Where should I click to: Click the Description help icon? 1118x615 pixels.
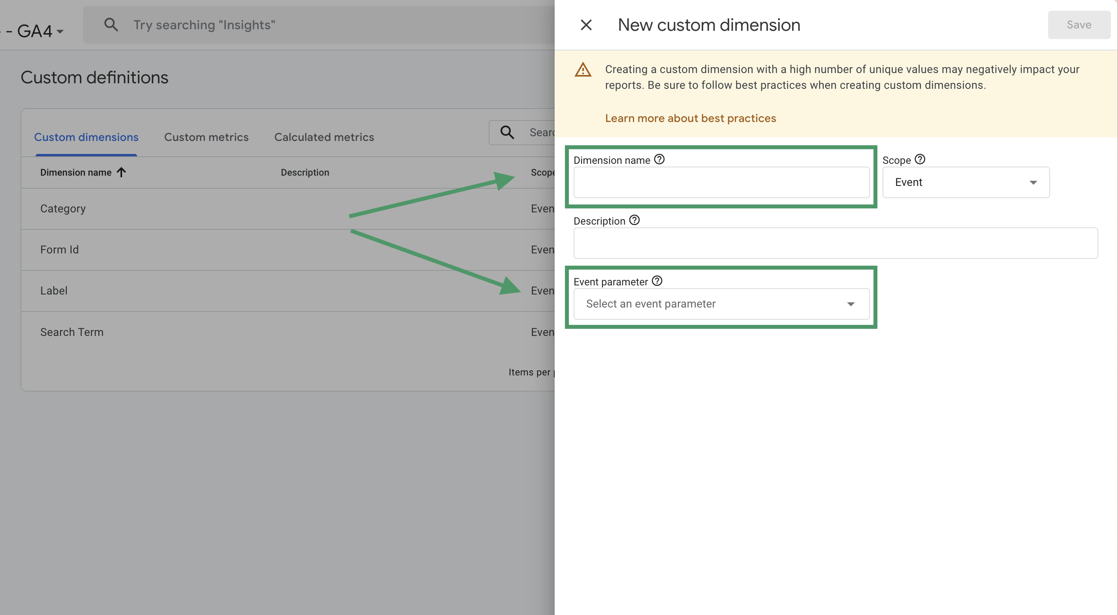[x=634, y=220]
